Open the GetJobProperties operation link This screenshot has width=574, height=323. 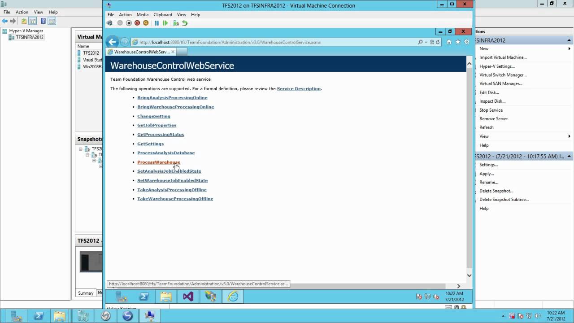(x=157, y=125)
